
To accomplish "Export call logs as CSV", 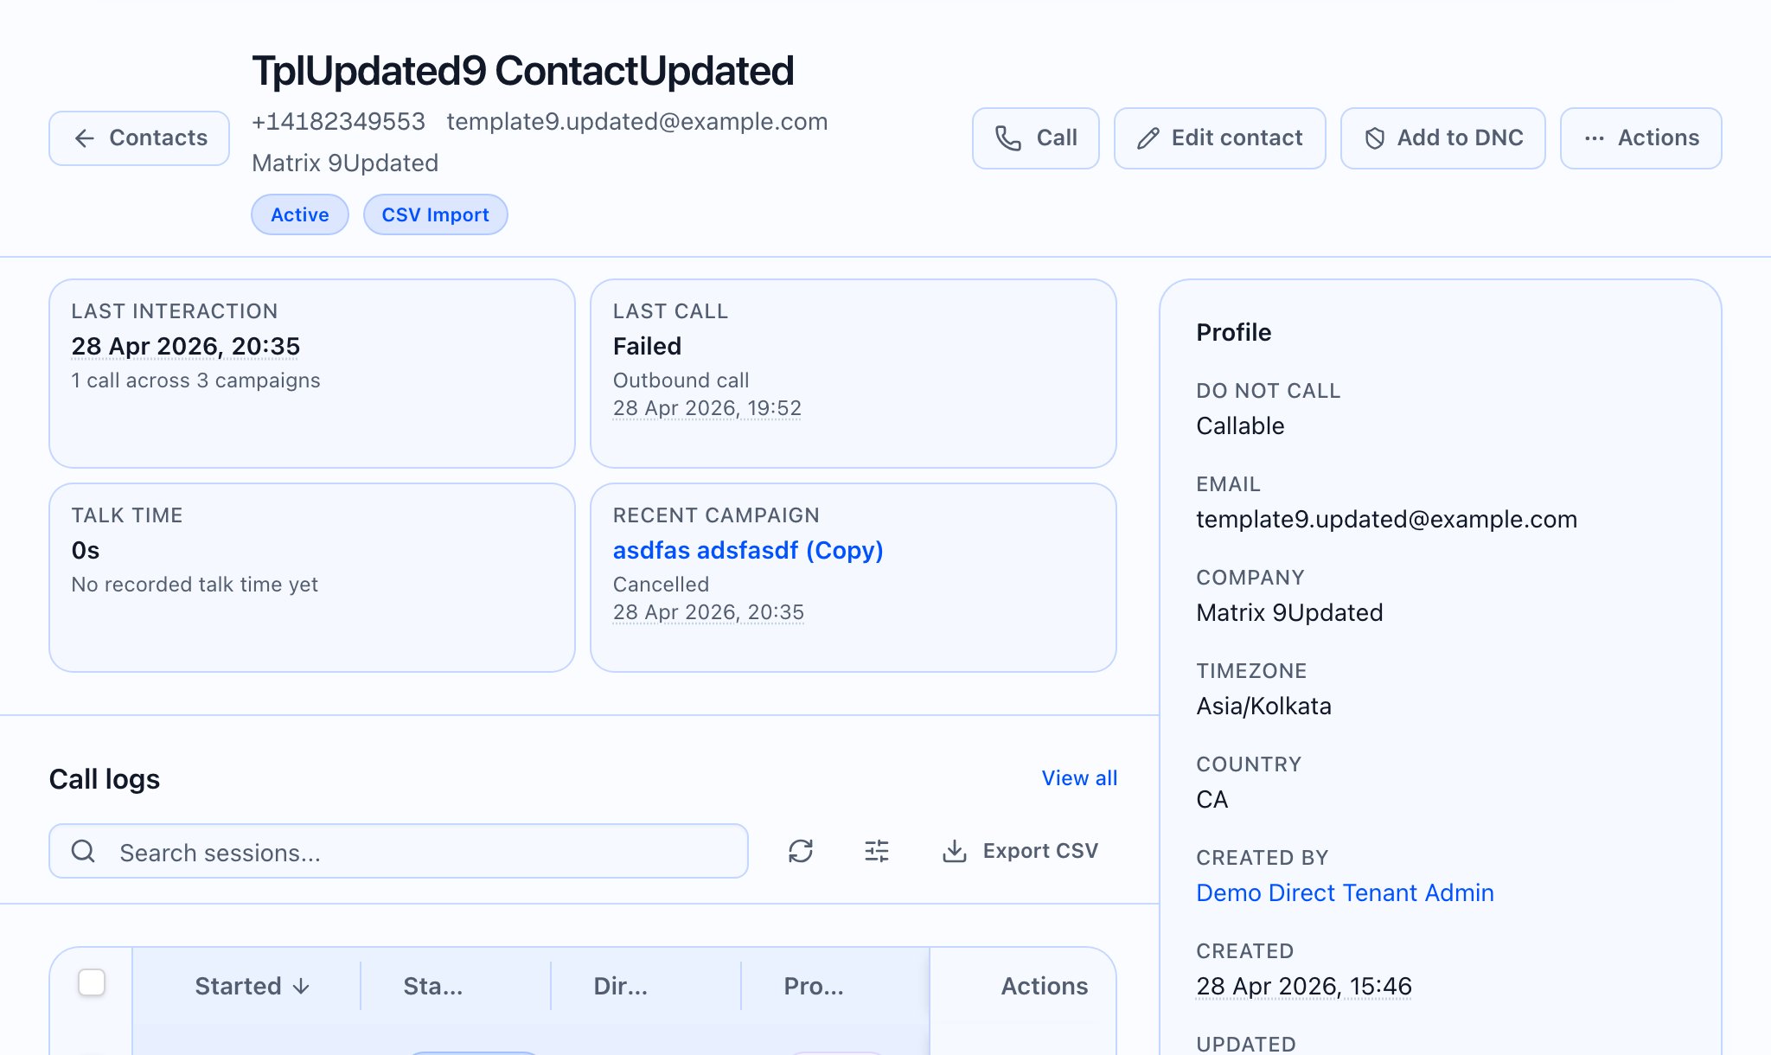I will (x=1020, y=851).
